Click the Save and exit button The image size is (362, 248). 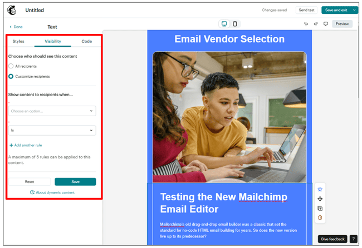(336, 10)
